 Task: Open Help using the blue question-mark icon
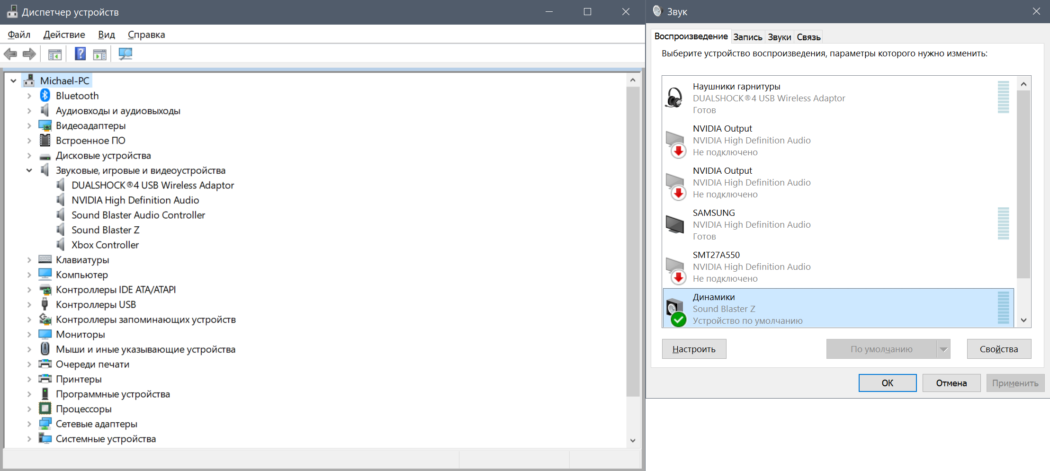coord(81,54)
